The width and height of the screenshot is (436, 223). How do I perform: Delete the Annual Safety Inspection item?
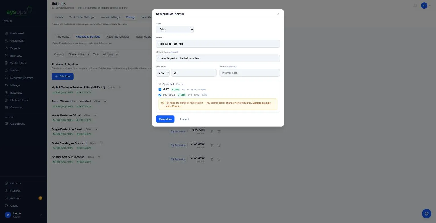[212, 159]
